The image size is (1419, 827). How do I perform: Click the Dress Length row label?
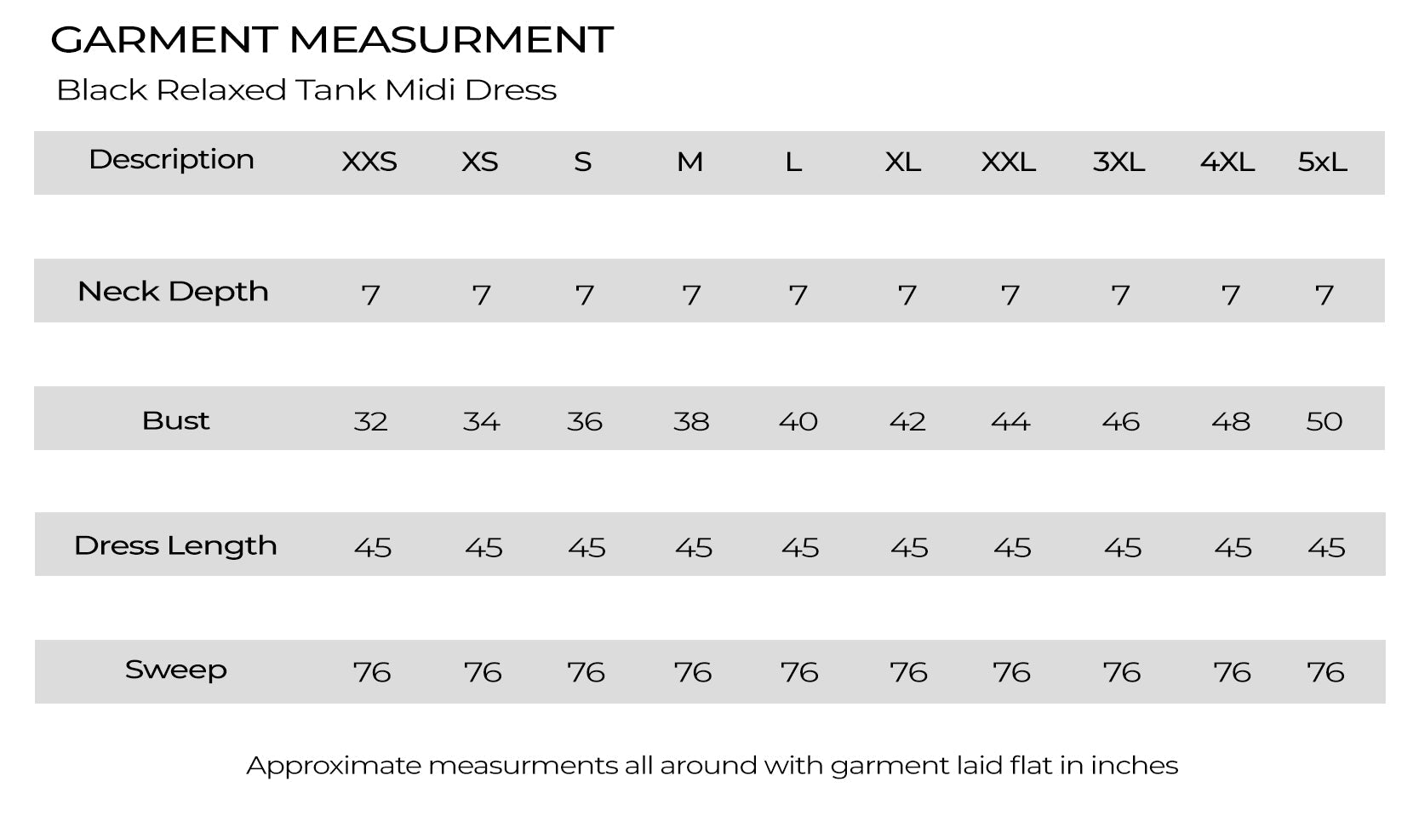click(x=175, y=545)
